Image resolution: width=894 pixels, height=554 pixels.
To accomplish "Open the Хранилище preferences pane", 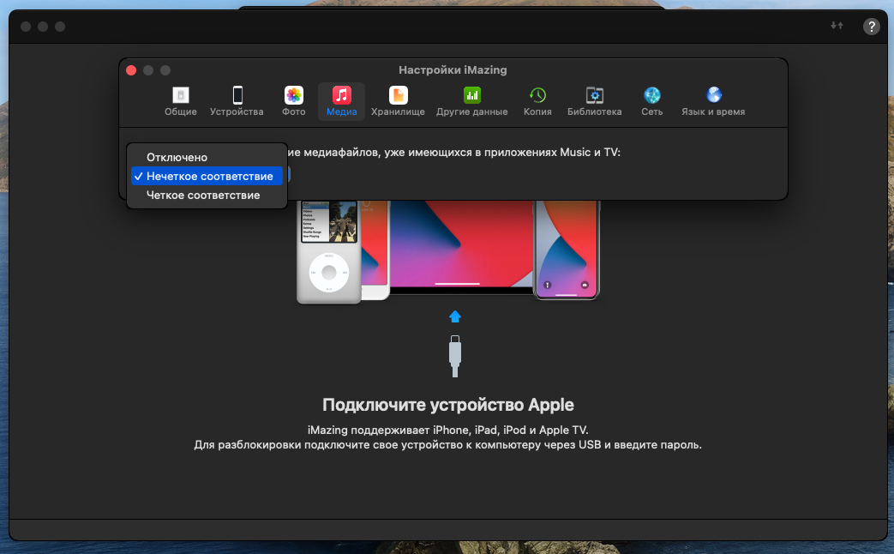I will coord(398,101).
